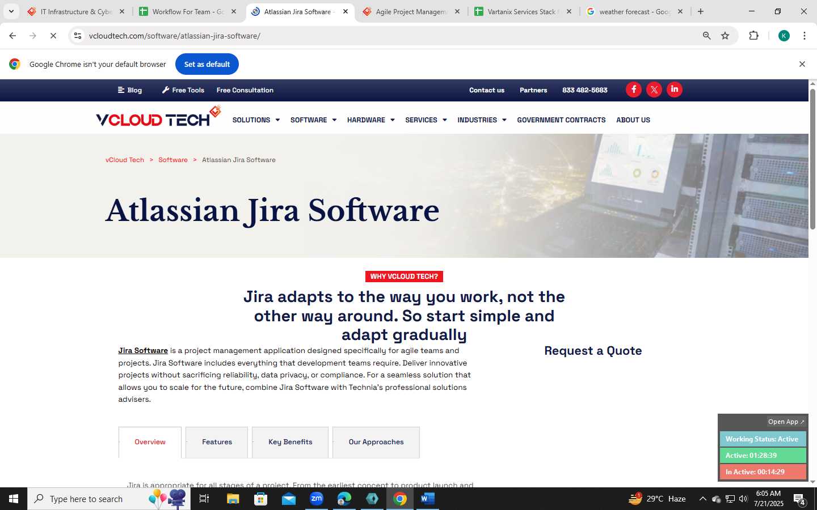This screenshot has height=510, width=817.
Task: Open a new browser tab
Action: (x=701, y=11)
